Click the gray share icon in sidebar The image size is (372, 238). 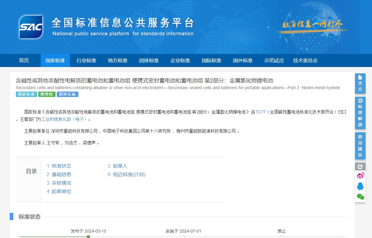coord(360,166)
